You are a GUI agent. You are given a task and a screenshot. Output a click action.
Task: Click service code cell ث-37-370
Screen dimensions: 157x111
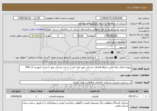pyautogui.click(x=133, y=97)
